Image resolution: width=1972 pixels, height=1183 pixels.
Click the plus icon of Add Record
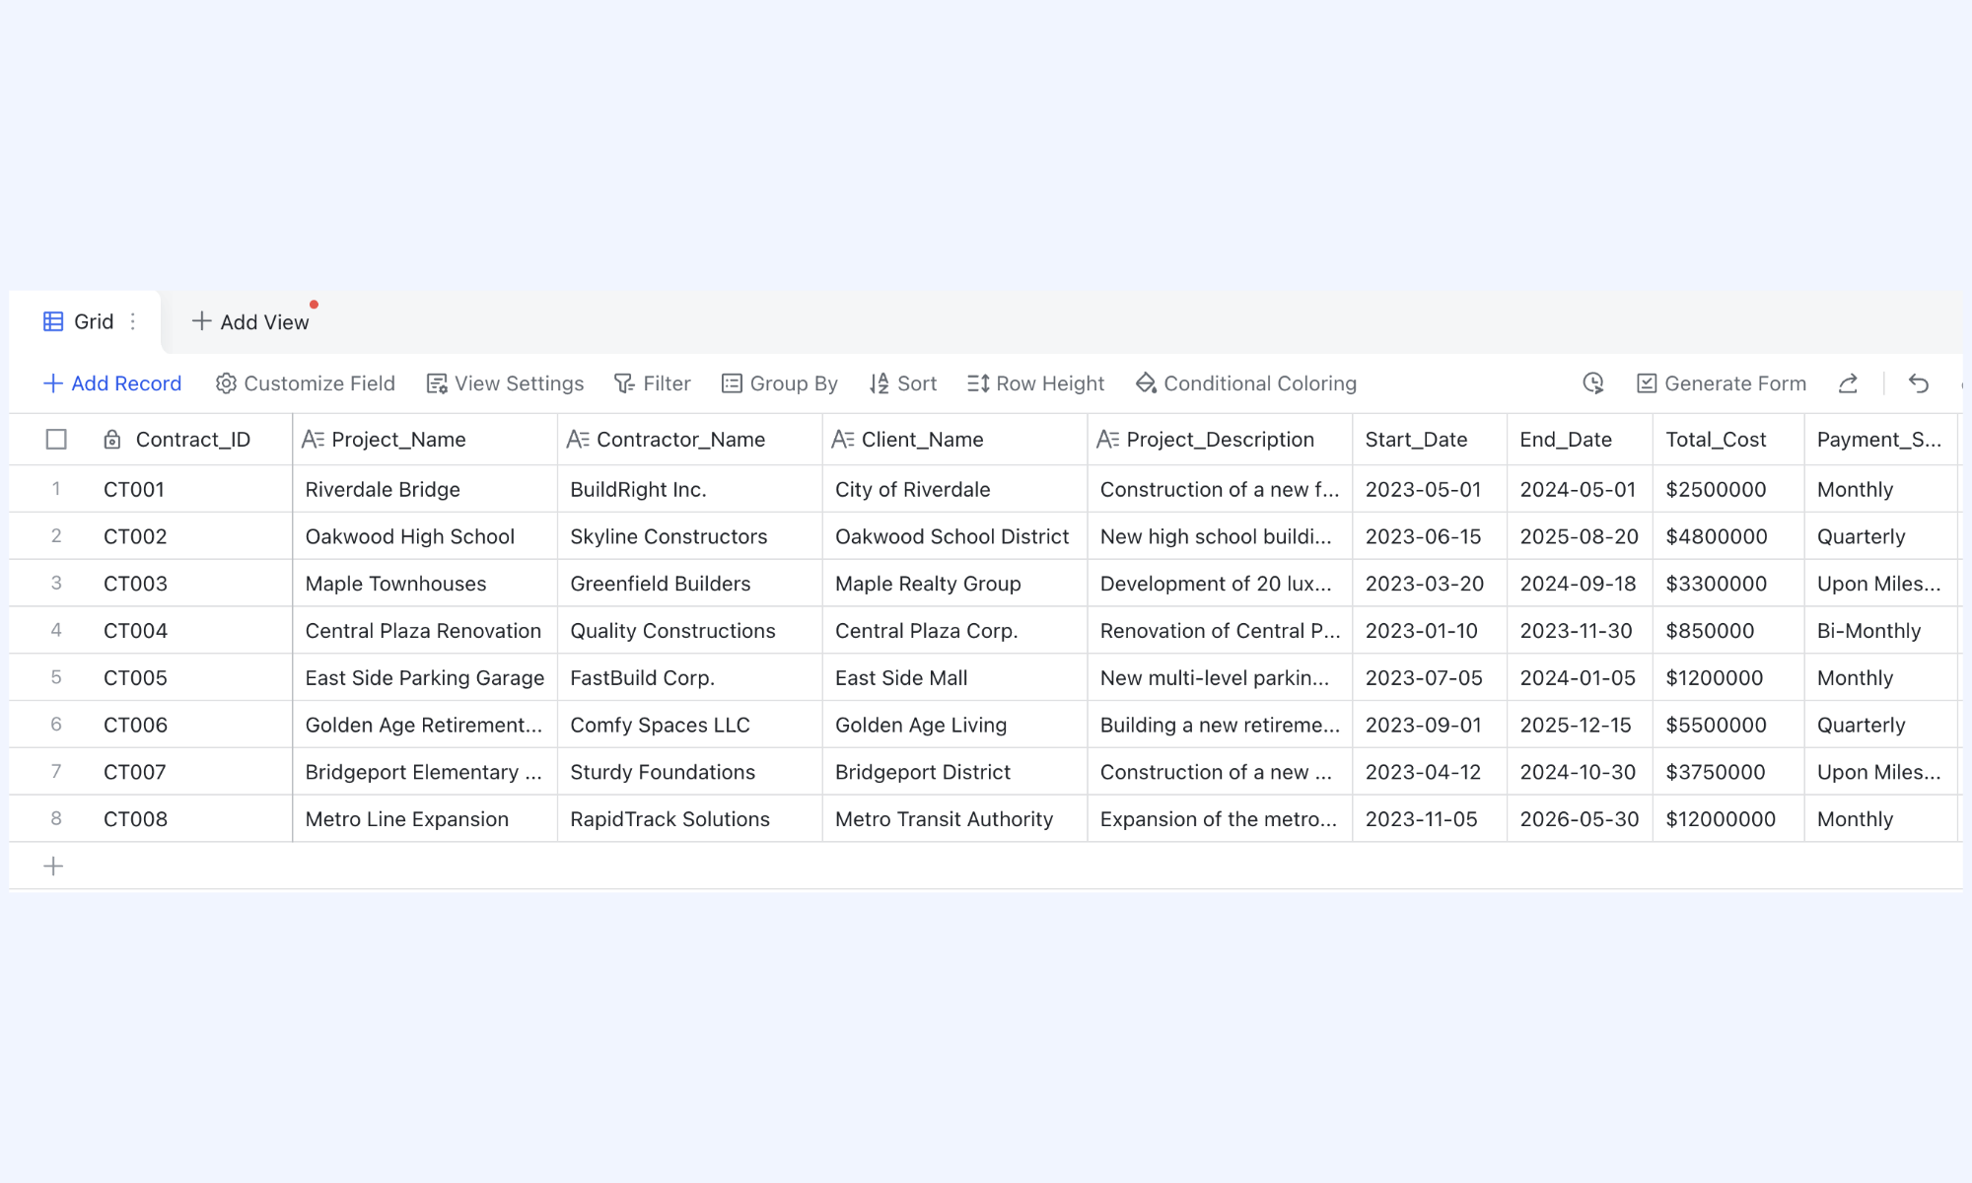point(53,383)
